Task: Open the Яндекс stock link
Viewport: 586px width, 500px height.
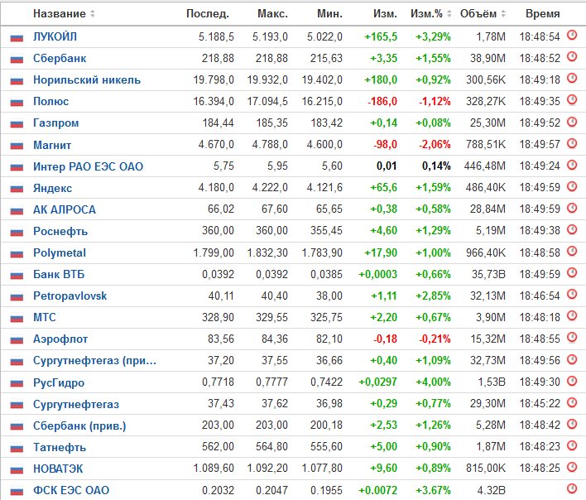Action: pyautogui.click(x=52, y=188)
